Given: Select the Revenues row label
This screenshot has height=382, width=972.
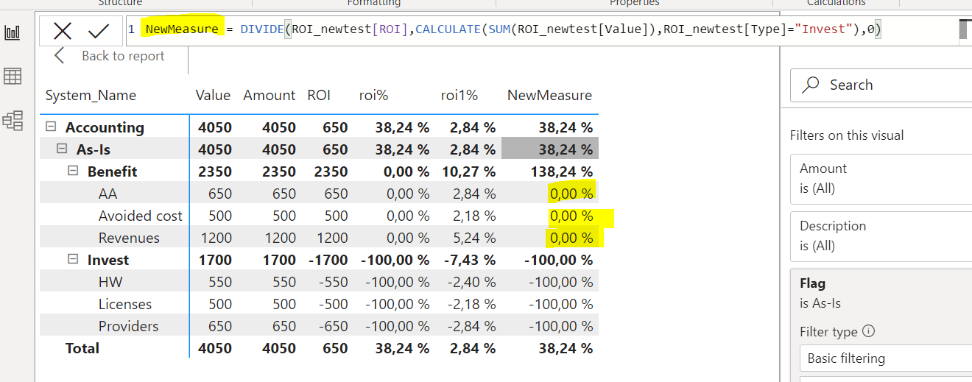Looking at the screenshot, I should coord(129,238).
